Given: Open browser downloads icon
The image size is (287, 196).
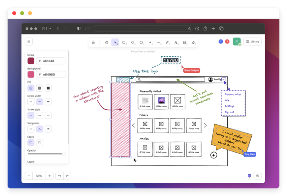Looking at the screenshot, I should click(x=197, y=29).
